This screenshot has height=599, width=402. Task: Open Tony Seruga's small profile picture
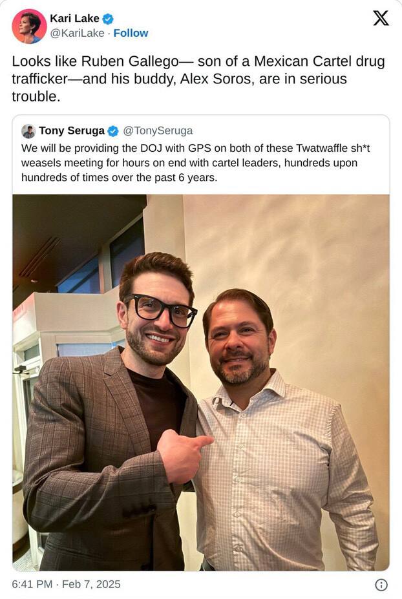(28, 131)
